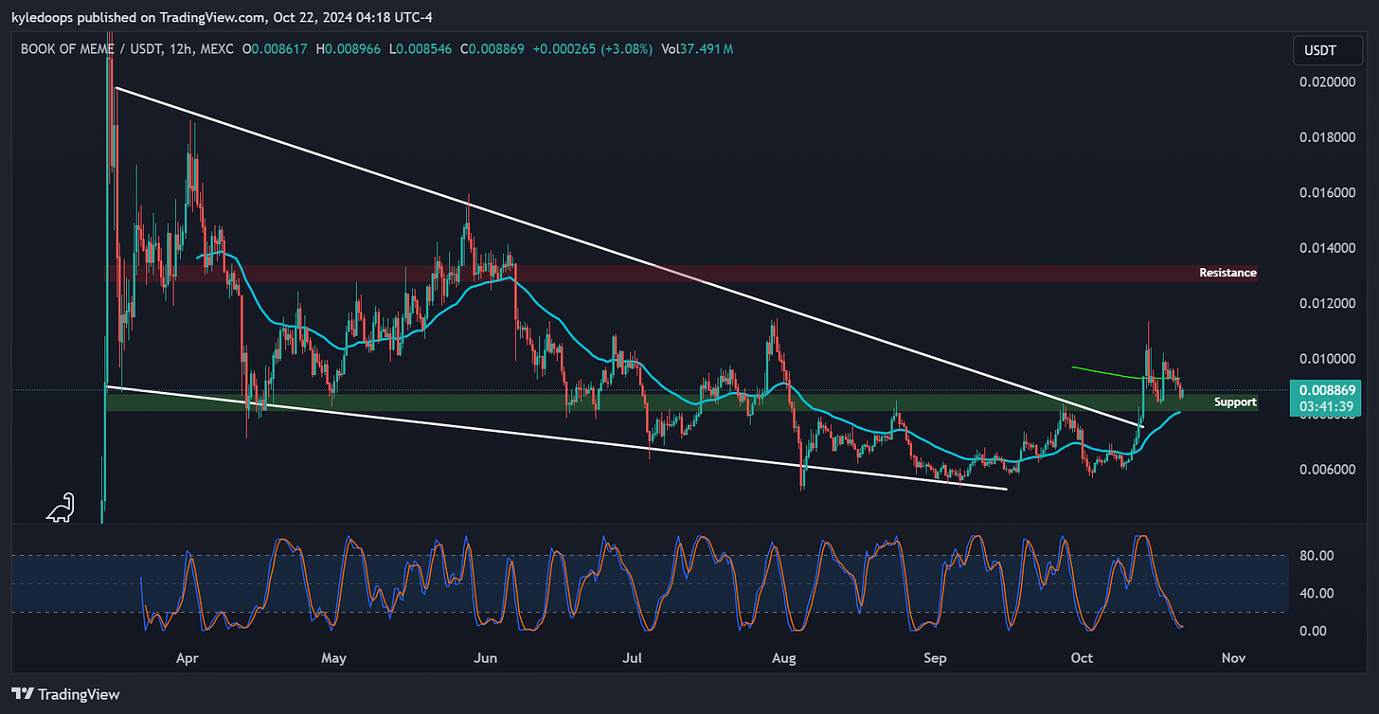Click the Support zone label
Viewport: 1379px width, 714px height.
coord(1235,402)
